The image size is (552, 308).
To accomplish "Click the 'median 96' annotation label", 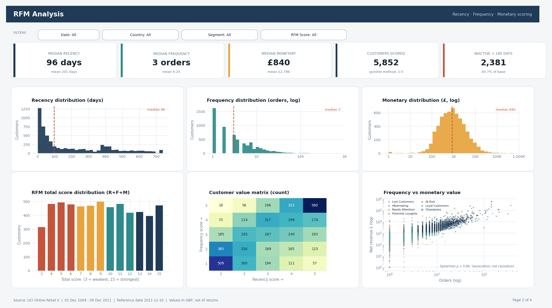I will 156,110.
